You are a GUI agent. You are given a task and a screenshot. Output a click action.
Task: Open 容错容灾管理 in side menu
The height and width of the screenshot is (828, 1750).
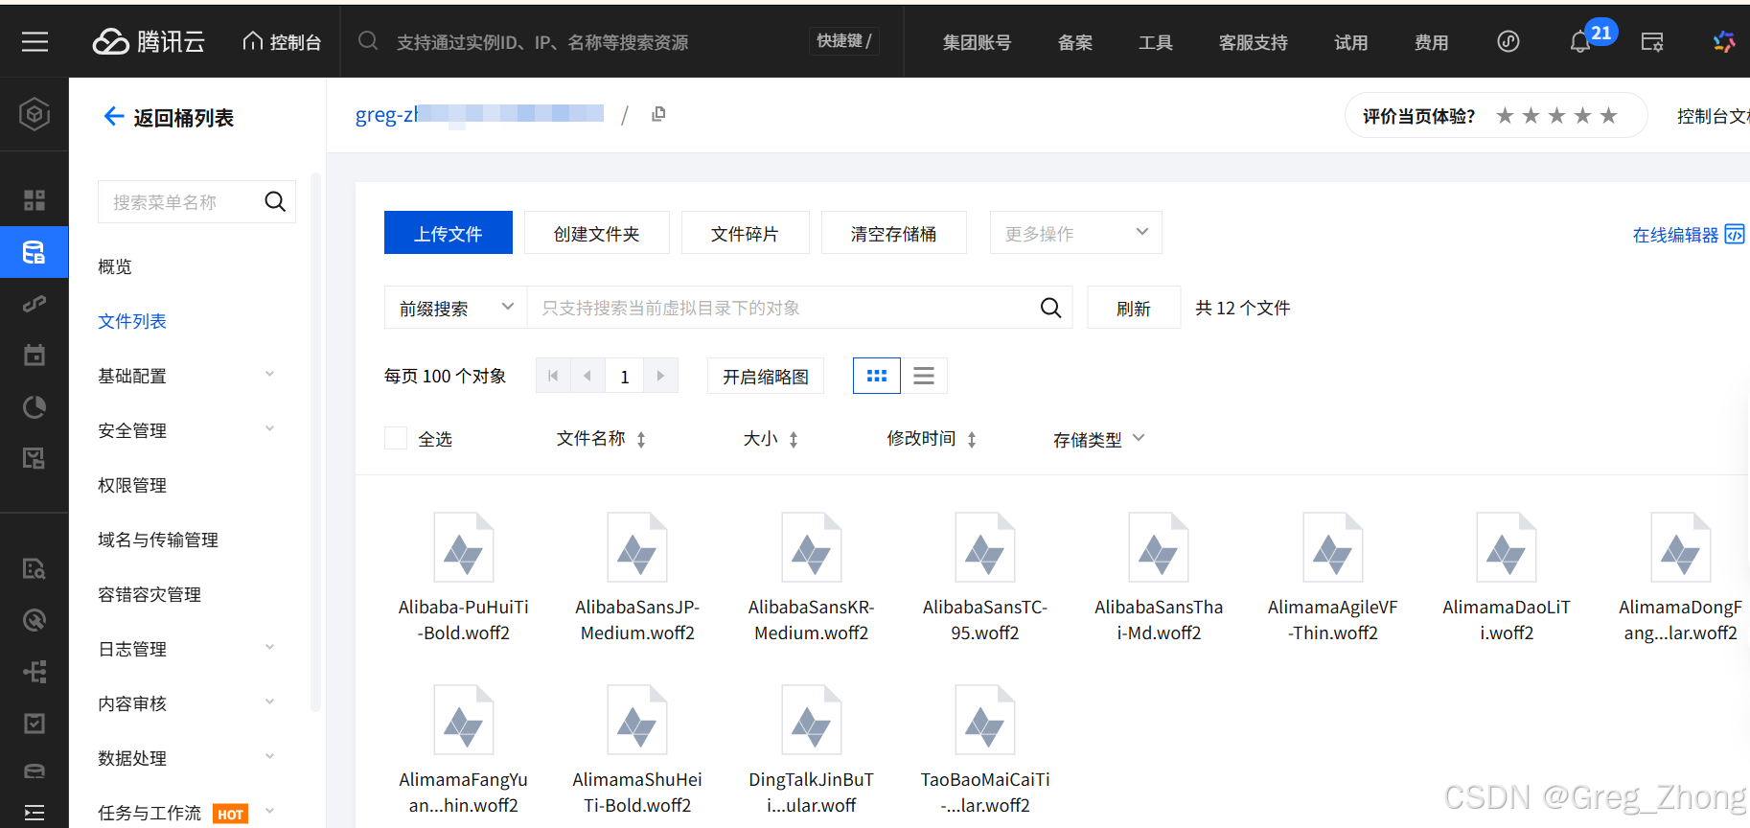tap(150, 593)
